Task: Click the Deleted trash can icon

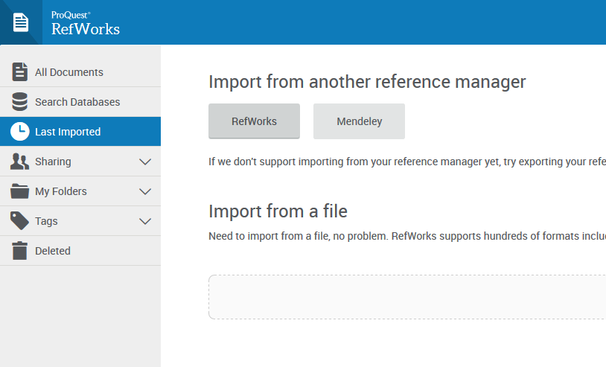Action: point(19,251)
